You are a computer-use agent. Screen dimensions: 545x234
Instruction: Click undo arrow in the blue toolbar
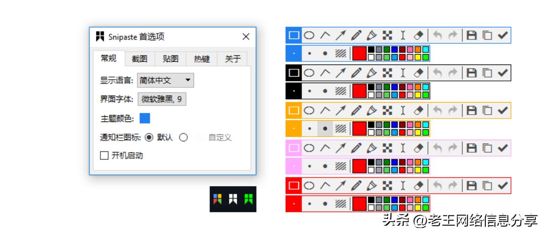(437, 35)
